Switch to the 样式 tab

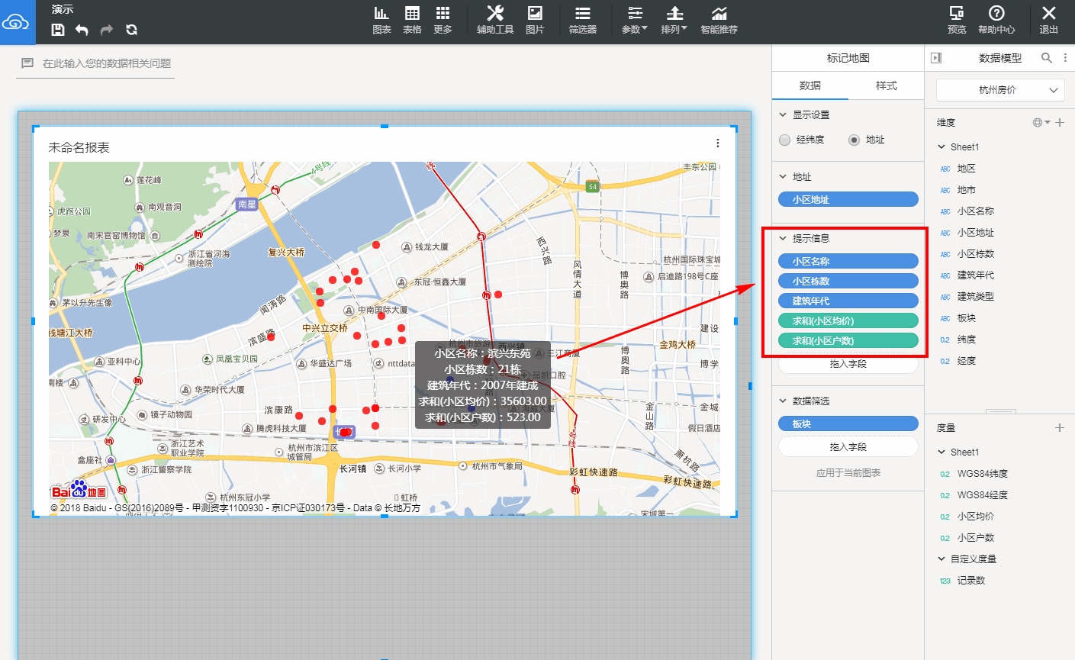point(886,85)
